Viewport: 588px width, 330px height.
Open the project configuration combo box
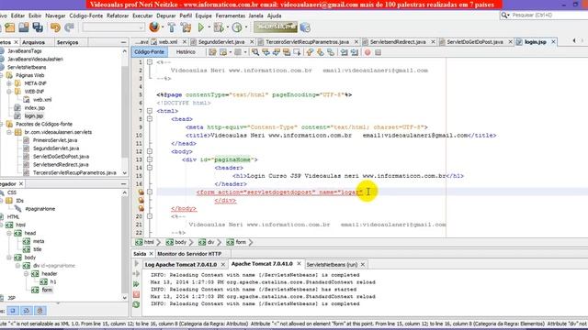114,27
